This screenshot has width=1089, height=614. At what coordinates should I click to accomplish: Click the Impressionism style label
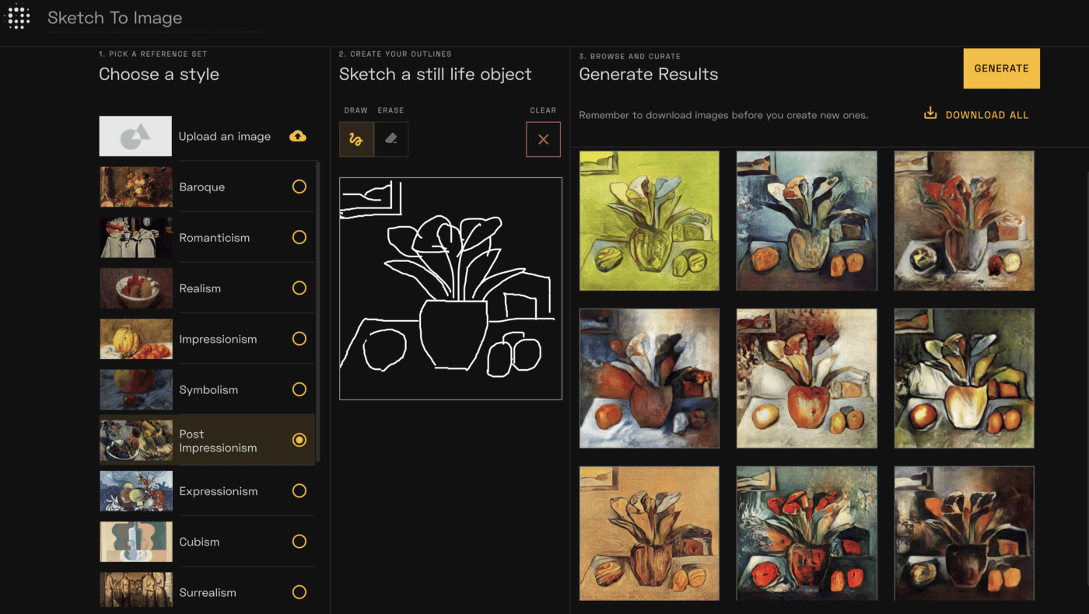[218, 339]
